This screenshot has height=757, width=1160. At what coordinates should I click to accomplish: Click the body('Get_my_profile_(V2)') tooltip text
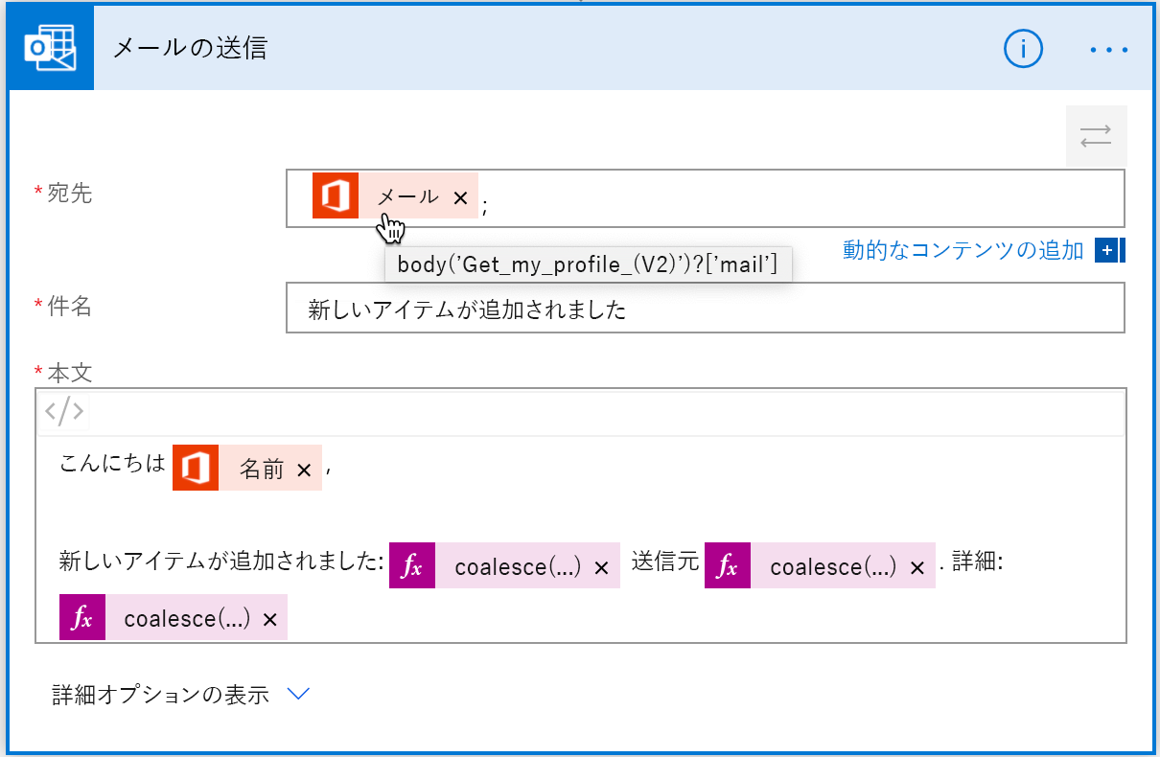tap(588, 264)
